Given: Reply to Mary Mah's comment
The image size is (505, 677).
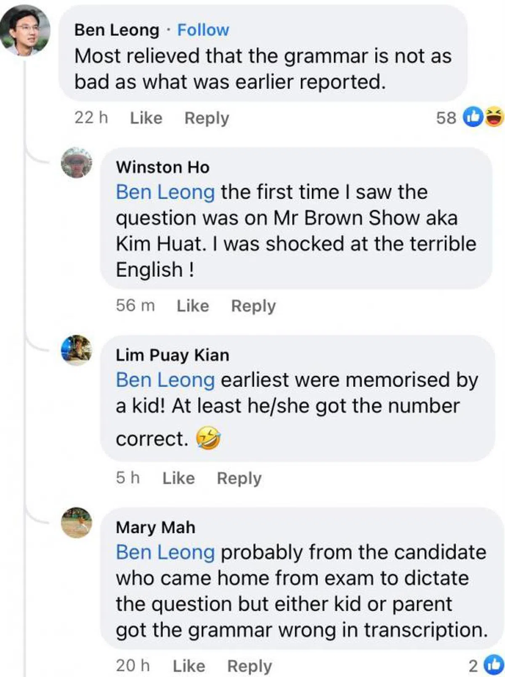Looking at the screenshot, I should point(250,666).
